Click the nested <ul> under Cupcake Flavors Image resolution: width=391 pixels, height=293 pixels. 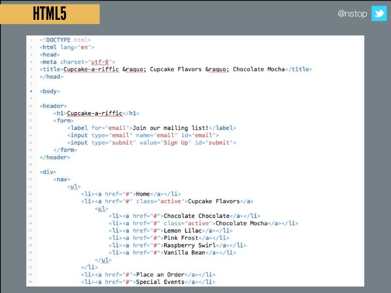pos(102,209)
